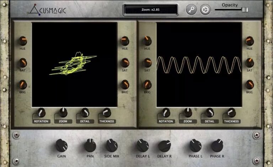
Task: Click the DELAY L knob
Action: pyautogui.click(x=143, y=145)
